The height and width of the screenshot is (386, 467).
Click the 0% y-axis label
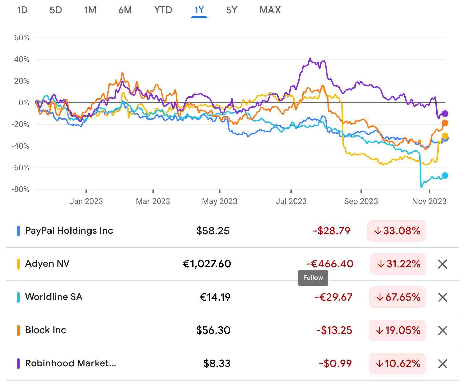pos(24,103)
